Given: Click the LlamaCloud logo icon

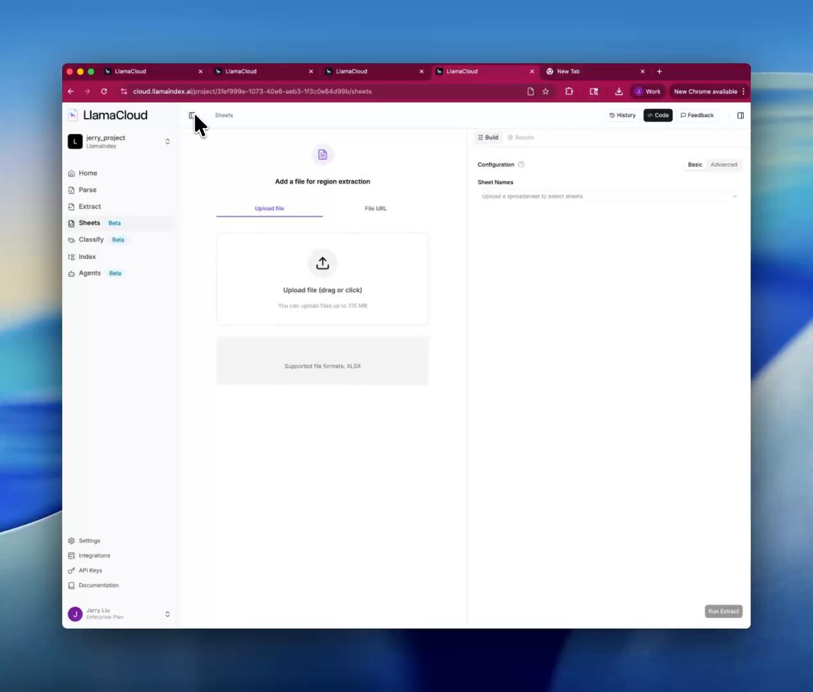Looking at the screenshot, I should pos(72,115).
